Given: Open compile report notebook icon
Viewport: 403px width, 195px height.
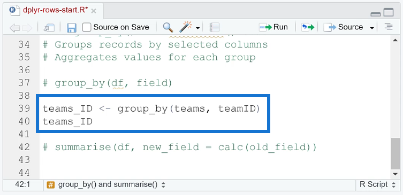Looking at the screenshot, I should (x=214, y=27).
